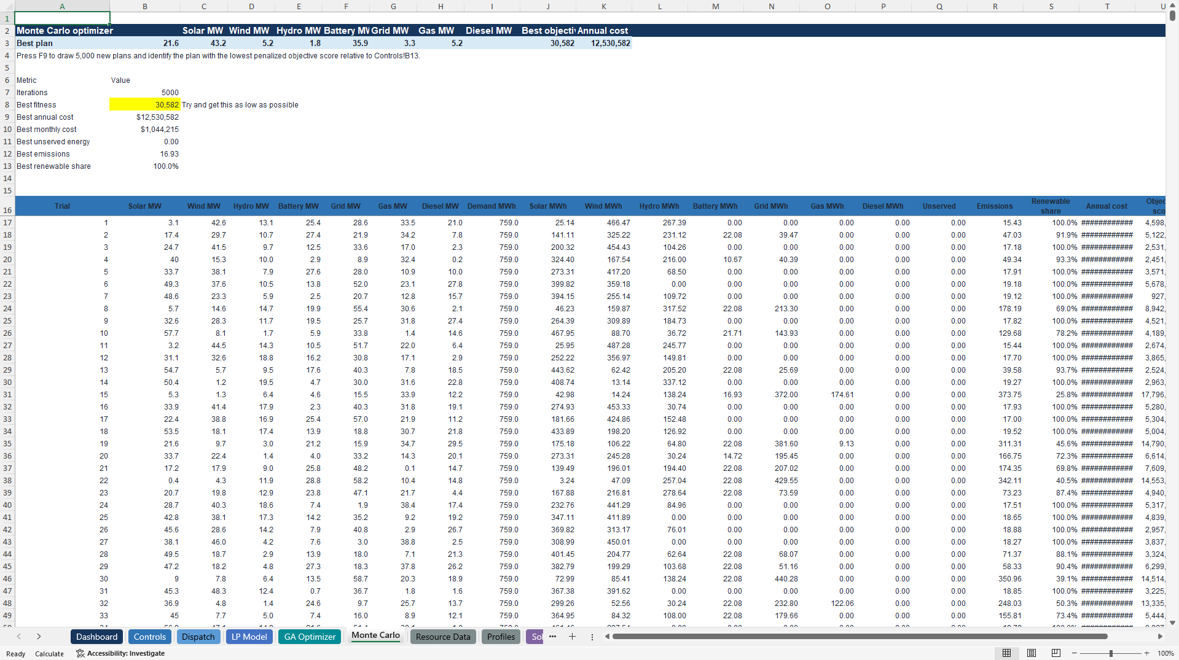The width and height of the screenshot is (1179, 660).
Task: Click the horizontal scrollbar right arrow
Action: pos(1160,637)
